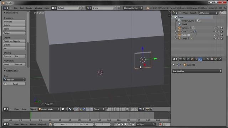Open the Boolean modifier Type dropdown
The height and width of the screenshot is (128, 228).
click(14, 80)
